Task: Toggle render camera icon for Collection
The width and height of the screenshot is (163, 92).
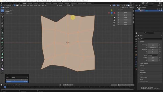Action: (x=161, y=9)
